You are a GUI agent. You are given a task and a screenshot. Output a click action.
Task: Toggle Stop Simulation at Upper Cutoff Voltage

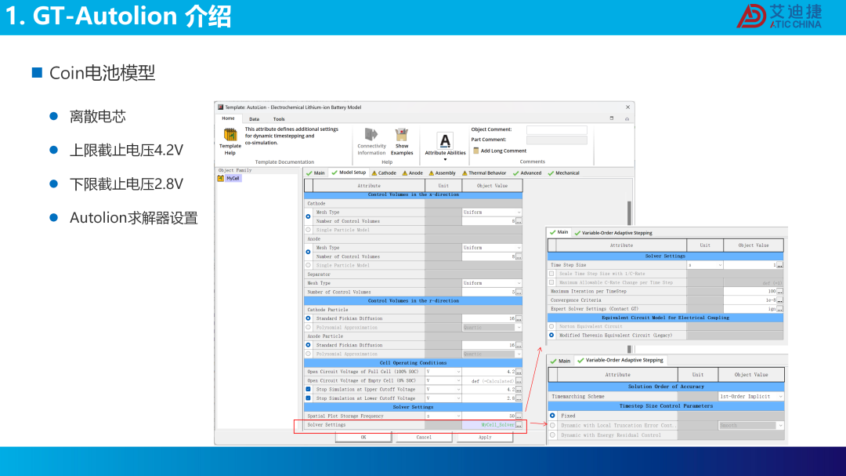coord(308,390)
